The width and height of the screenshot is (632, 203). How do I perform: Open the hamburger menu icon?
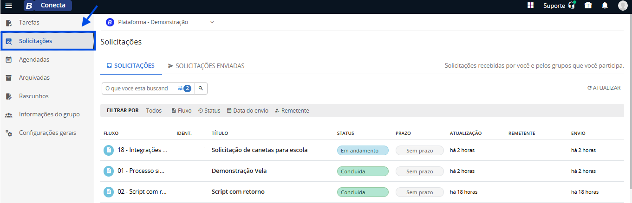(x=8, y=6)
